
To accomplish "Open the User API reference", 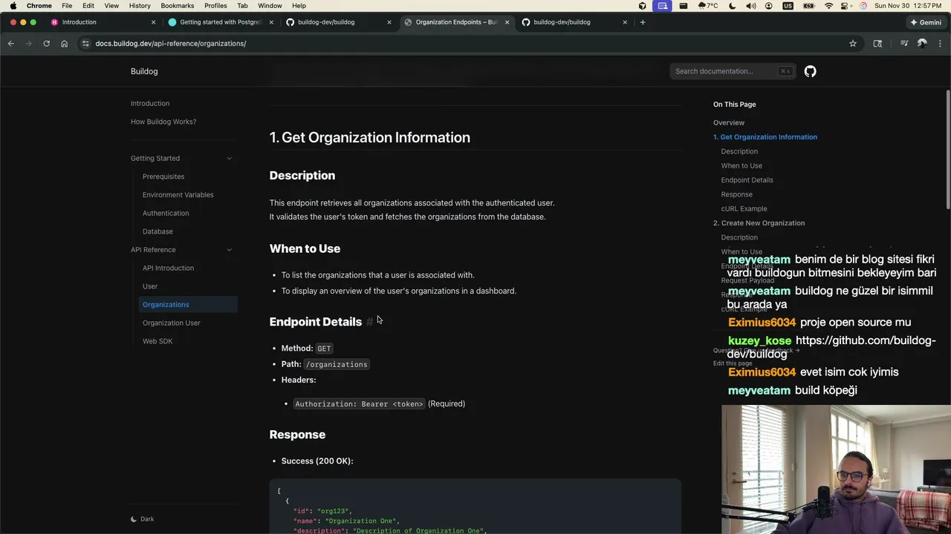I will [x=150, y=286].
